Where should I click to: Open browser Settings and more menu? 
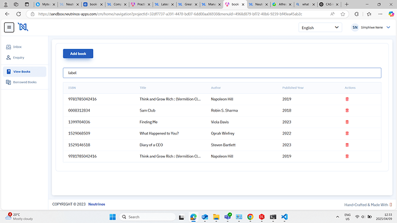[380, 14]
